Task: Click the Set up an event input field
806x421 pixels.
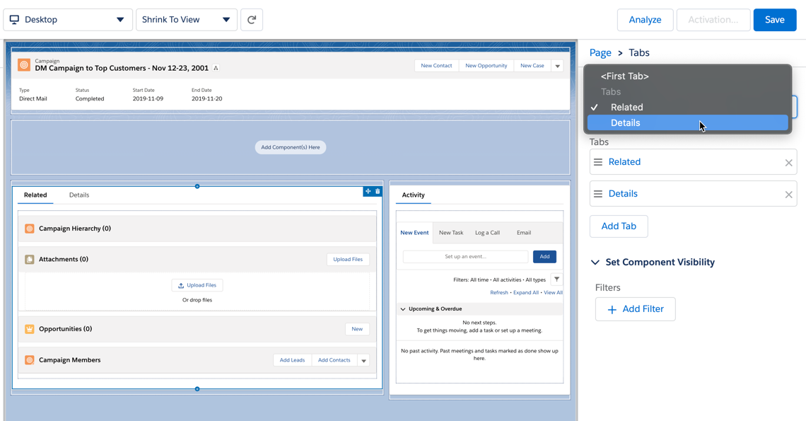Action: (465, 257)
